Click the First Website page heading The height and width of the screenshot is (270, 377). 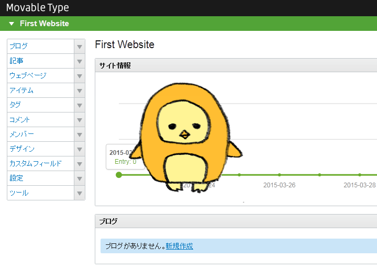pos(125,44)
